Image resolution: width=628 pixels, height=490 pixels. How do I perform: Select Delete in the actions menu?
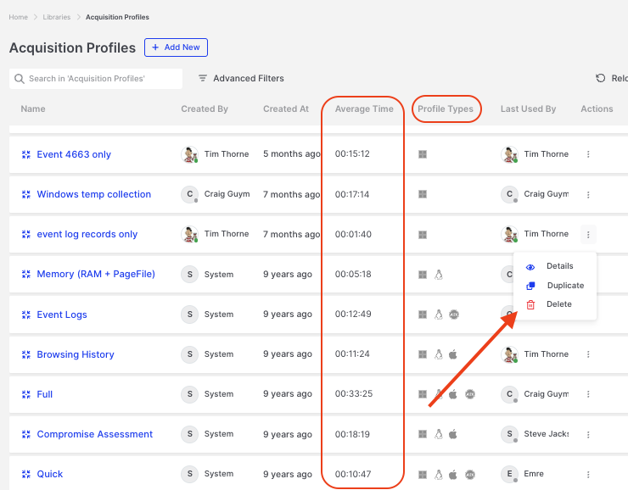click(x=558, y=304)
